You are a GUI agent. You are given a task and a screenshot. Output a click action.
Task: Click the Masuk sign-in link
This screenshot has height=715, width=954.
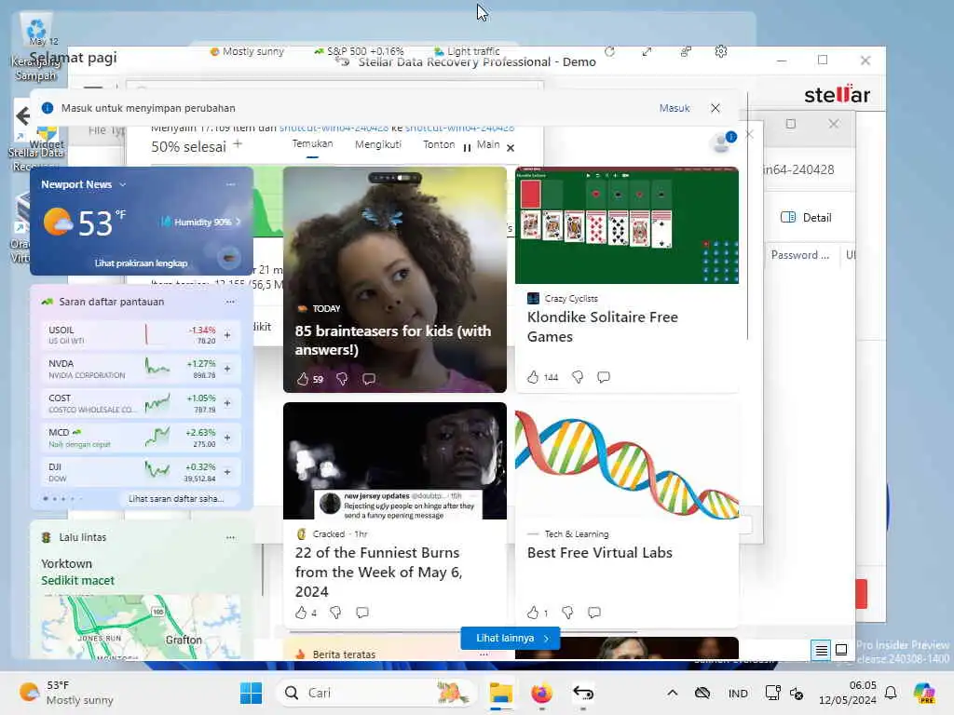pyautogui.click(x=675, y=108)
